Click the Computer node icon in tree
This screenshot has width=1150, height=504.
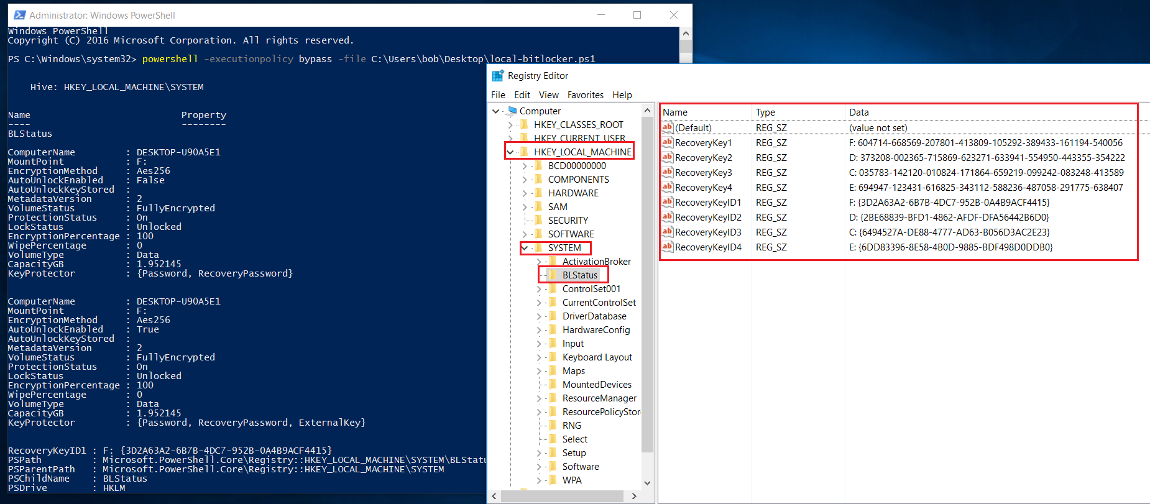[512, 111]
